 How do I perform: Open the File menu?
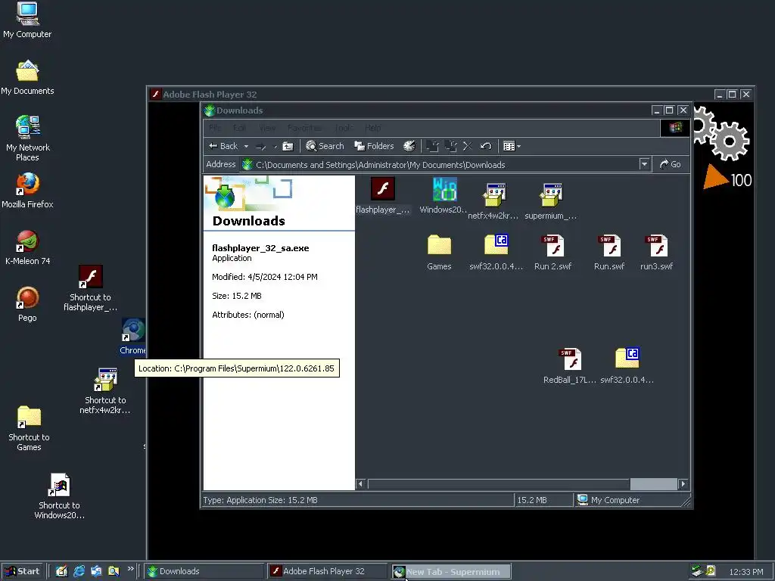coord(215,128)
